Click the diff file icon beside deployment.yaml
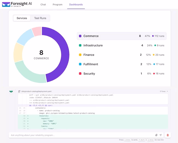 point(19,91)
